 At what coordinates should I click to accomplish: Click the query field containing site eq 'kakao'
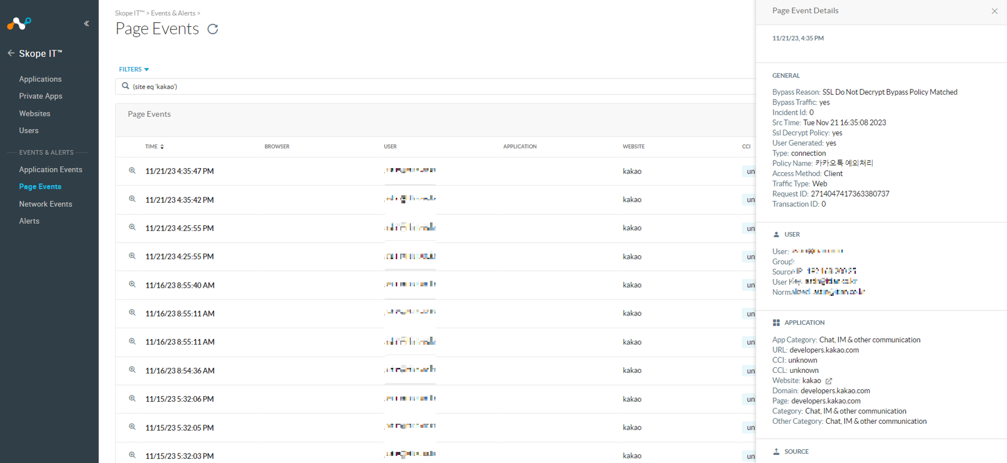point(436,87)
